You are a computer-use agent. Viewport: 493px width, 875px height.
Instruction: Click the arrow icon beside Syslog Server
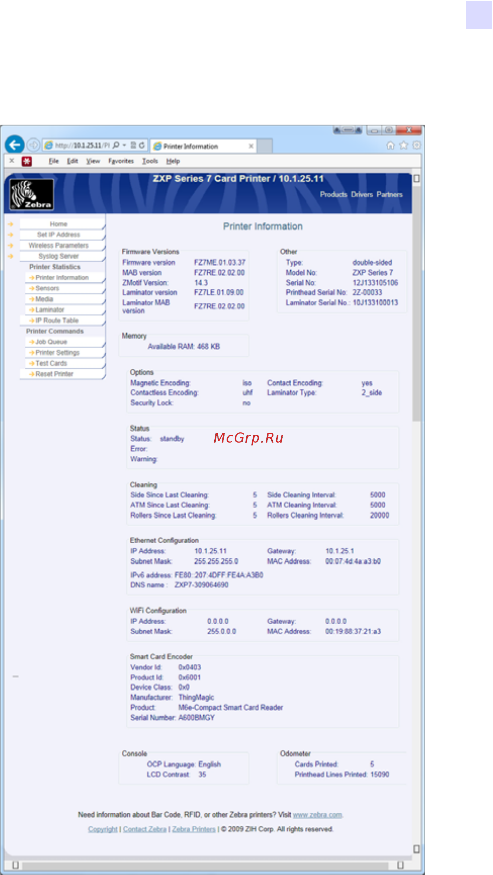pos(11,256)
